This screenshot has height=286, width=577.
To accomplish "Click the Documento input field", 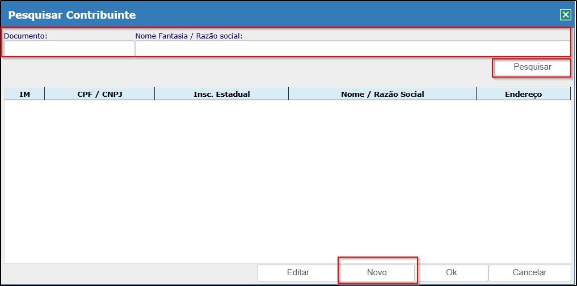I will pos(69,49).
